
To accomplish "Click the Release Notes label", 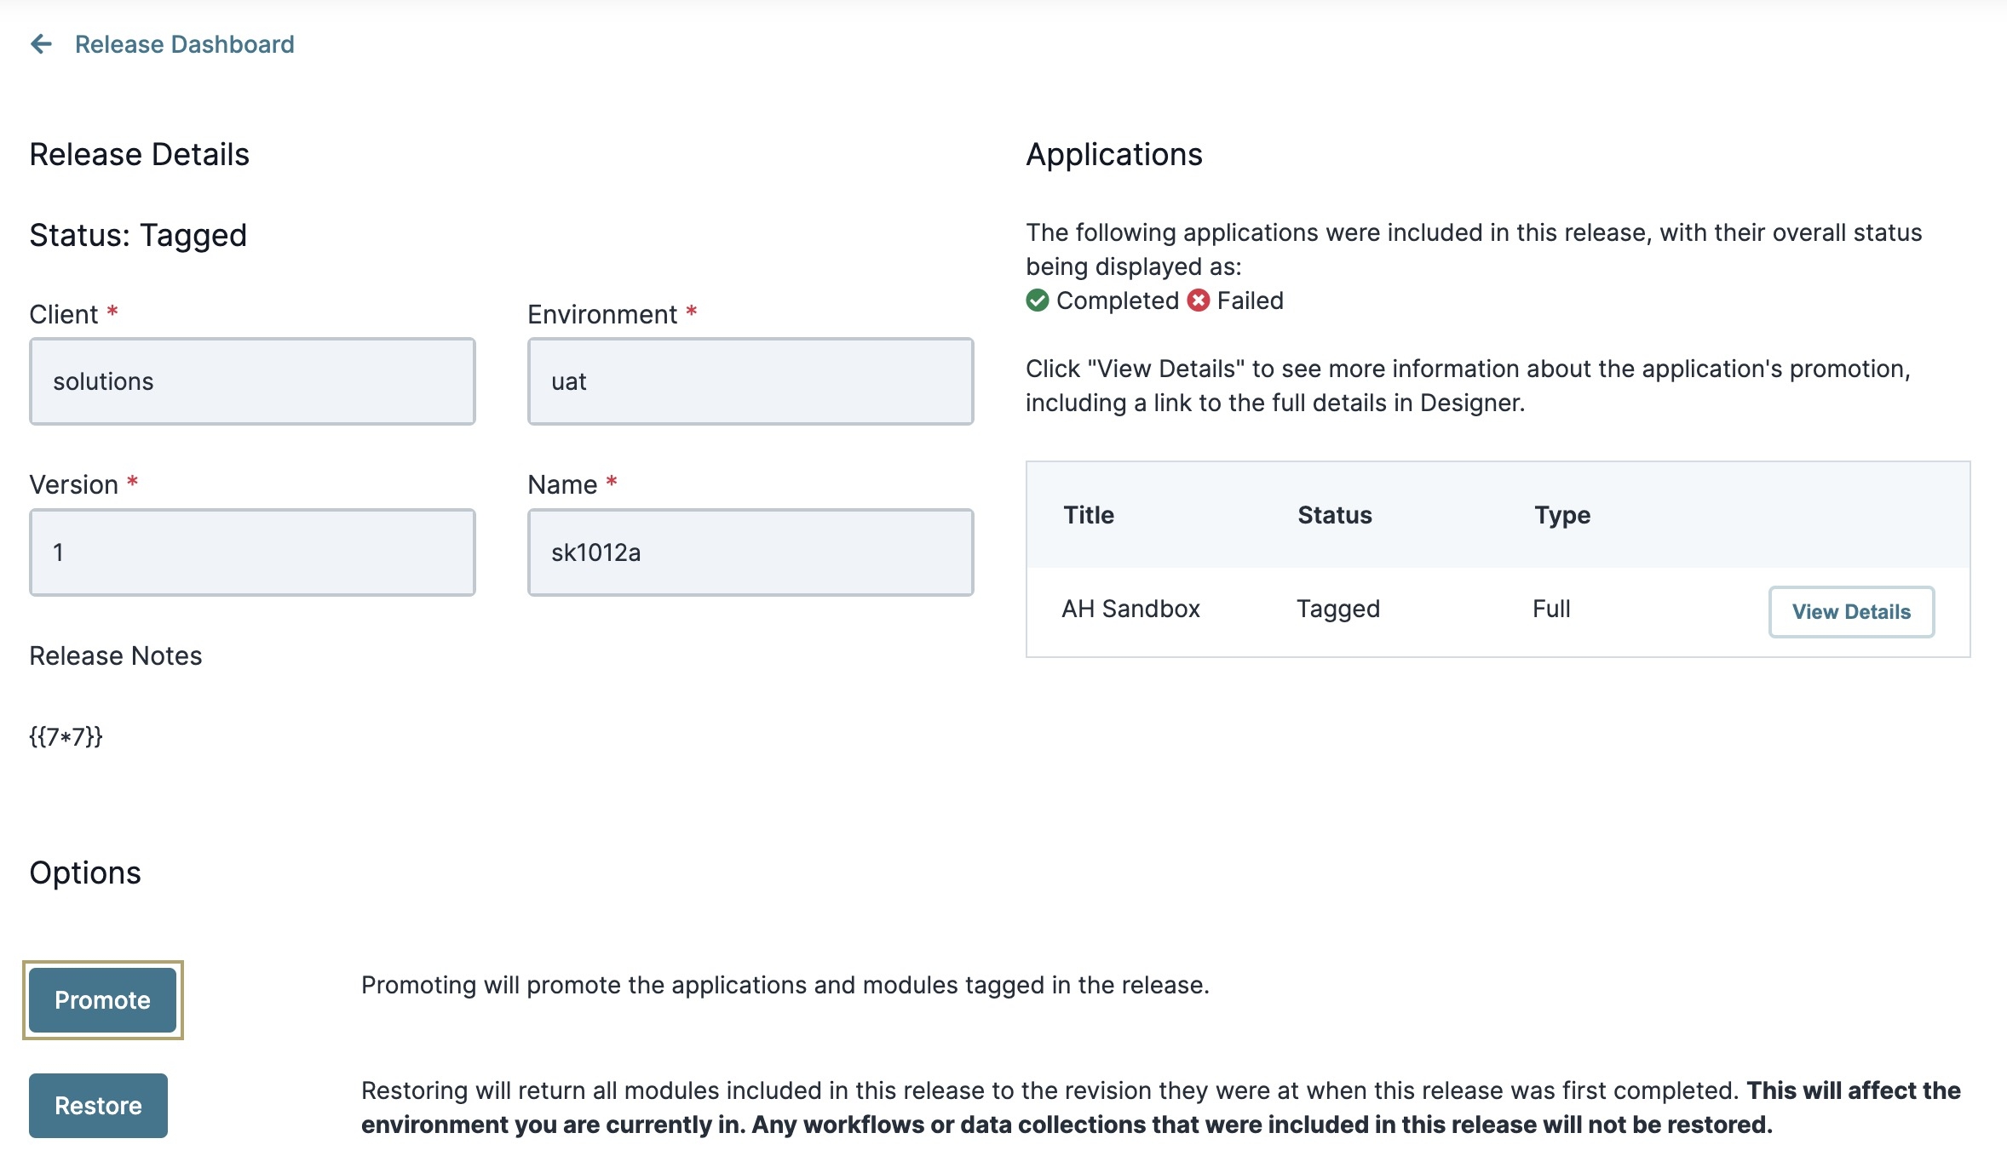I will point(116,655).
